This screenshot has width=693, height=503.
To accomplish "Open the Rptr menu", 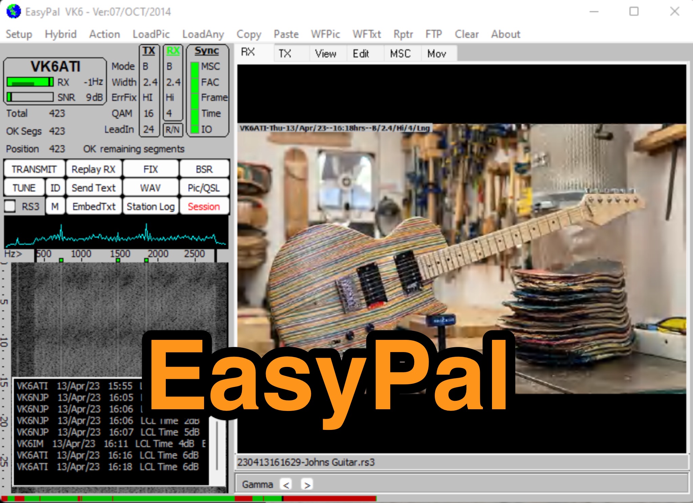I will pyautogui.click(x=403, y=34).
